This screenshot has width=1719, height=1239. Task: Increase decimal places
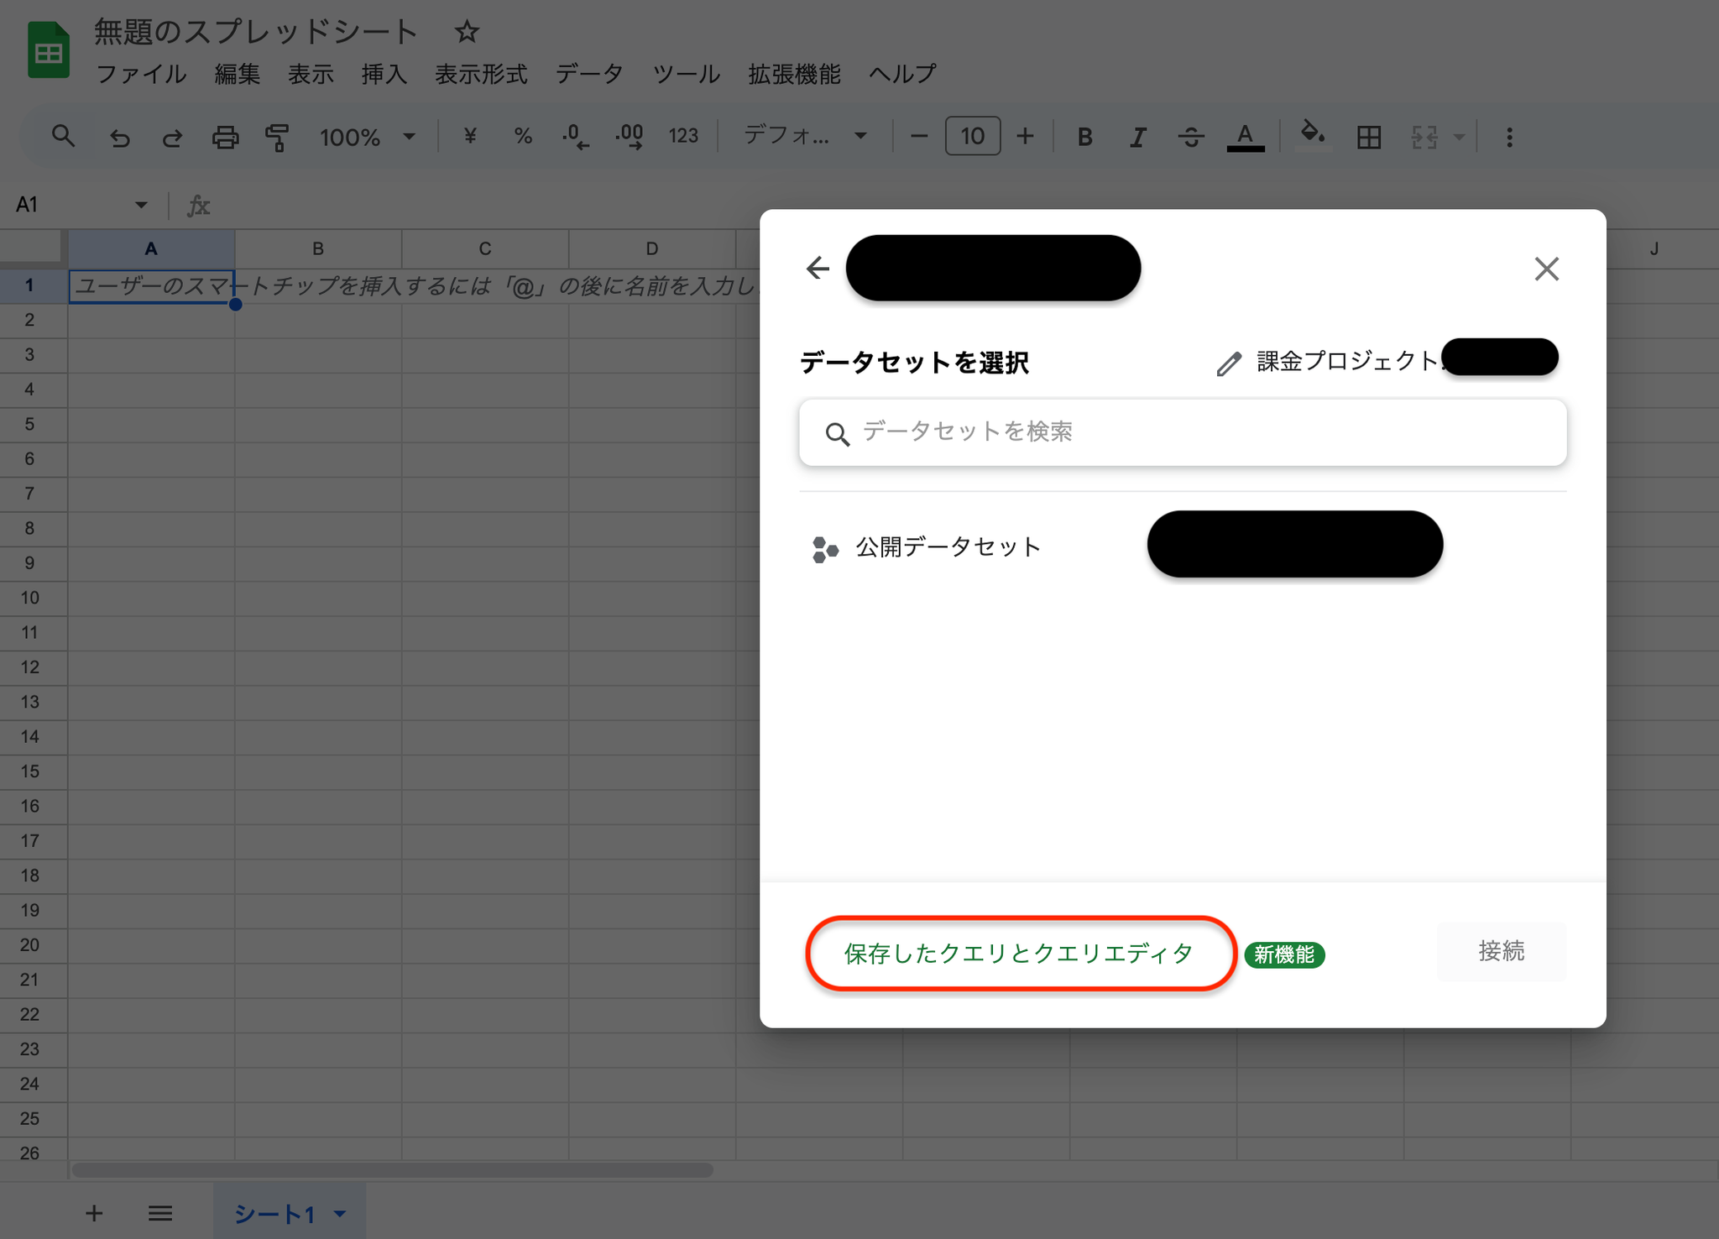[x=630, y=136]
